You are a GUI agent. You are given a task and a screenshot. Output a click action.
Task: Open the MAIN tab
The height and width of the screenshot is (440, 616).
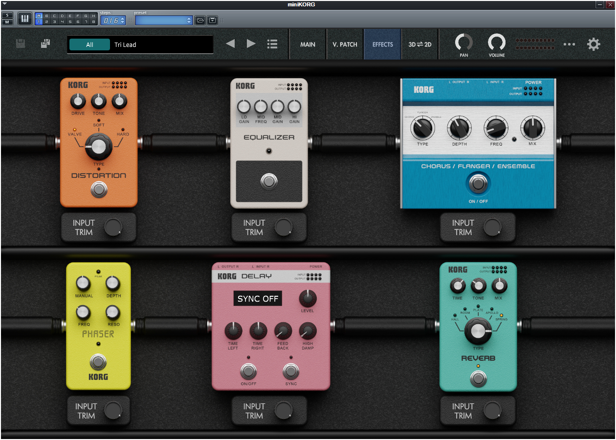(x=308, y=44)
